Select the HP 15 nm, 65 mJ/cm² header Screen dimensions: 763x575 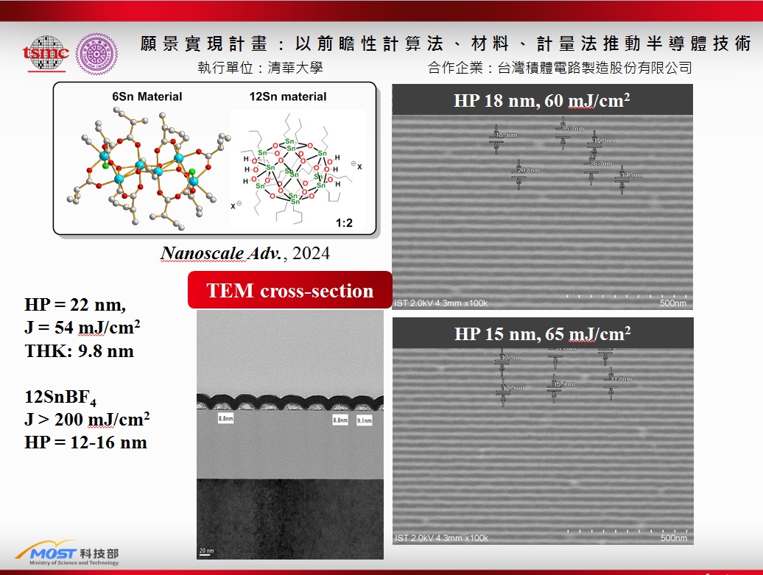pyautogui.click(x=542, y=334)
